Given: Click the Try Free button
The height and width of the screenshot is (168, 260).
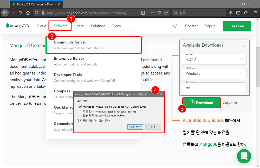Looking at the screenshot, I should 237,26.
